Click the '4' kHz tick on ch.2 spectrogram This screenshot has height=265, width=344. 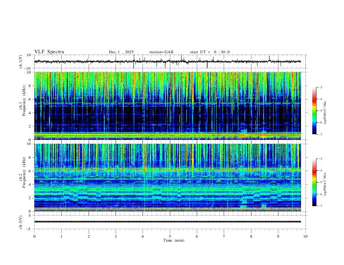pyautogui.click(x=30, y=184)
